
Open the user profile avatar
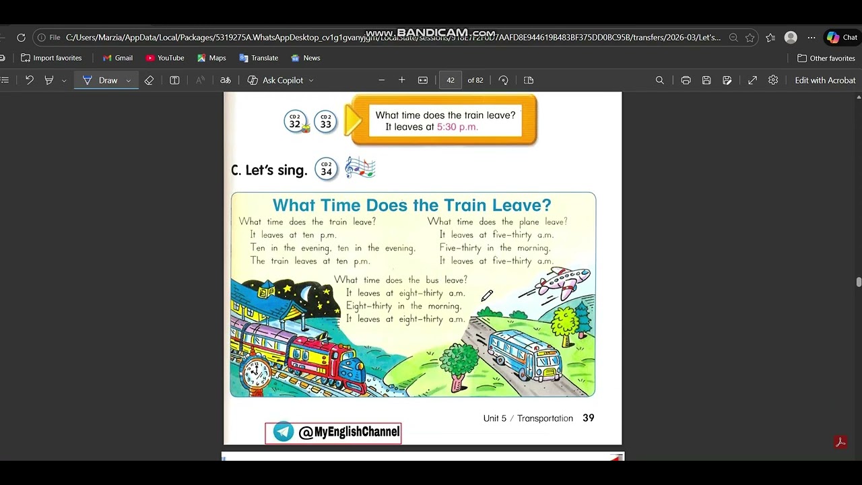(791, 38)
